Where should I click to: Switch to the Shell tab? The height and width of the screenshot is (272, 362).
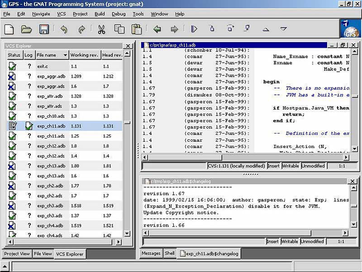170,253
